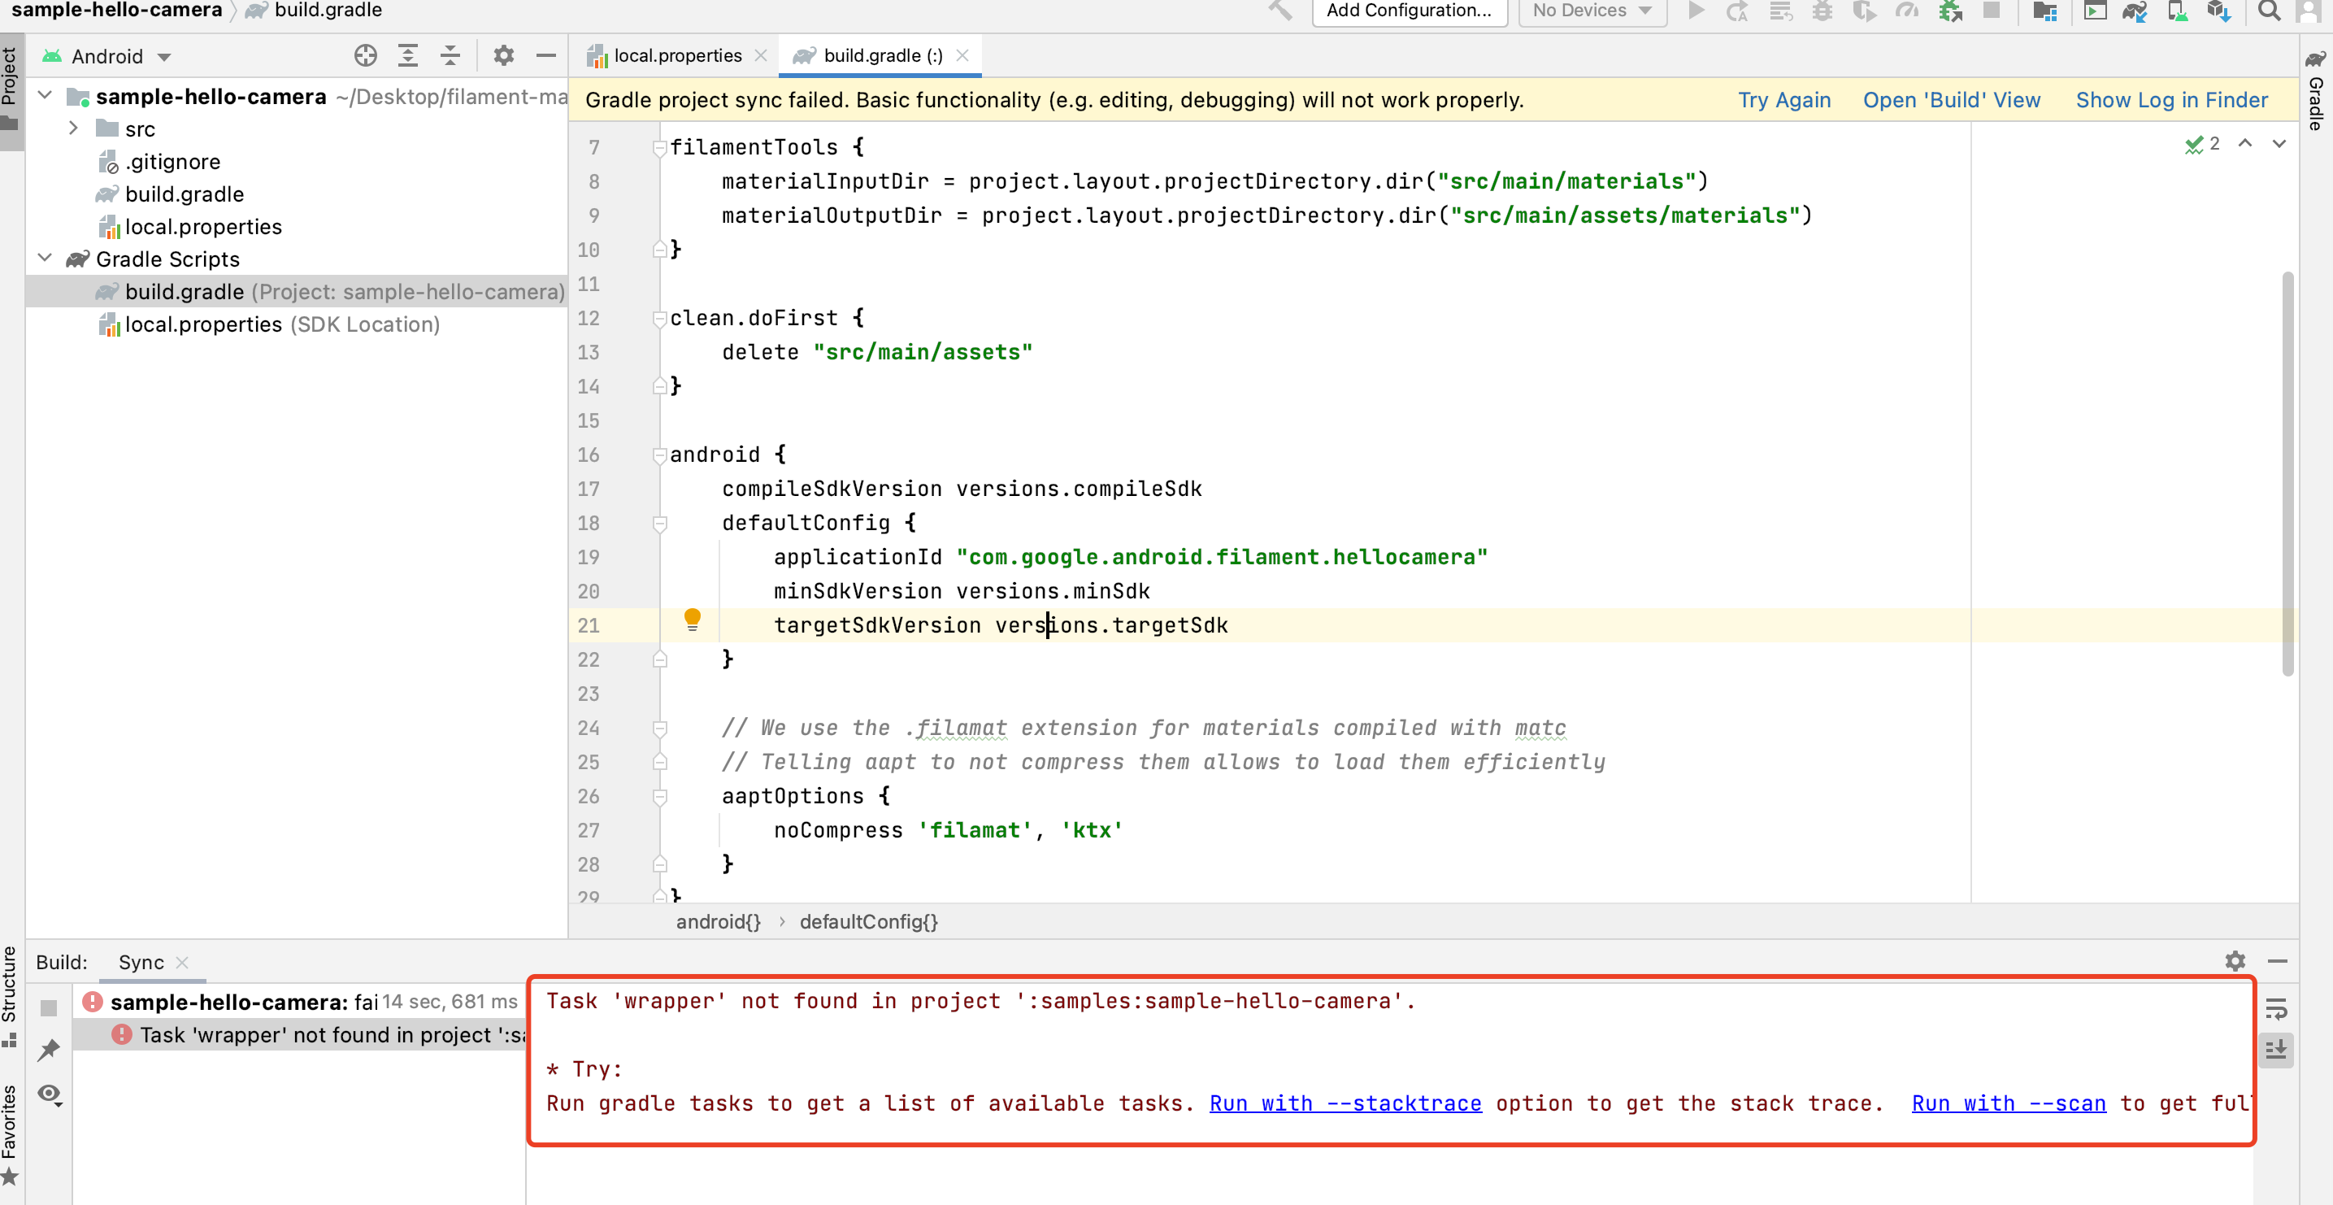Screen dimensions: 2333x1205
Task: Select defaultConfig{} in the editor breadcrumb
Action: 868,921
